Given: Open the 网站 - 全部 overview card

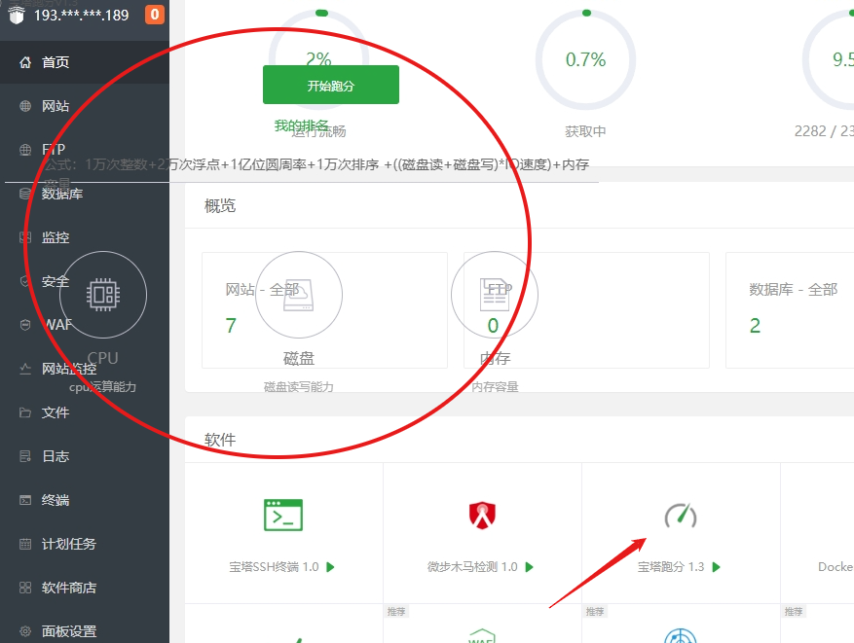Looking at the screenshot, I should [324, 310].
